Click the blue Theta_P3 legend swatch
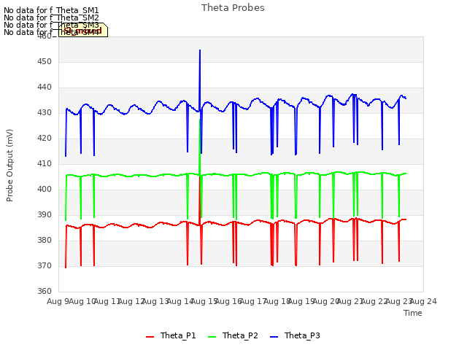The width and height of the screenshot is (467, 350). pyautogui.click(x=274, y=337)
